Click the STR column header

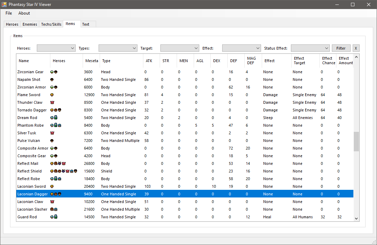point(168,61)
